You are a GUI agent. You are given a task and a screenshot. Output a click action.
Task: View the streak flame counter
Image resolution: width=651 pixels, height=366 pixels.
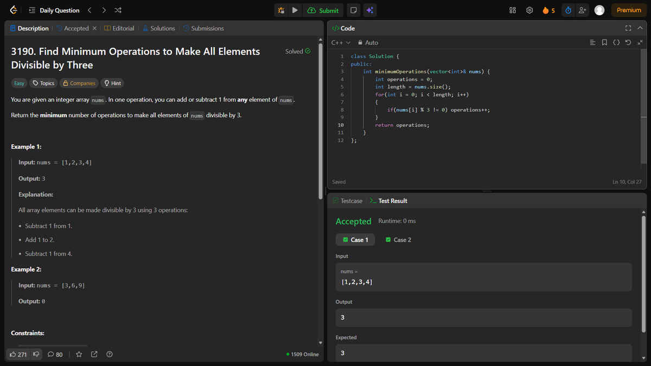click(x=548, y=10)
